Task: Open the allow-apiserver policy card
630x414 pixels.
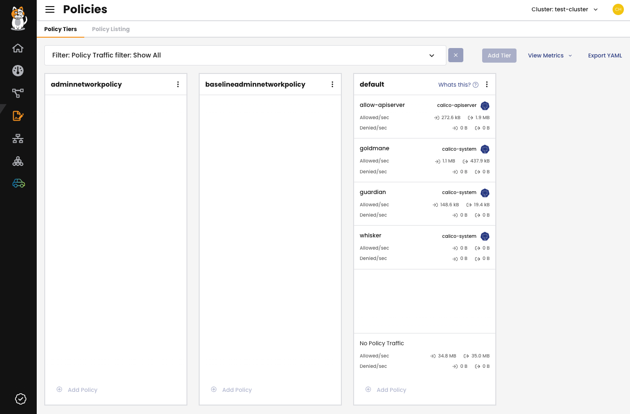Action: 382,105
